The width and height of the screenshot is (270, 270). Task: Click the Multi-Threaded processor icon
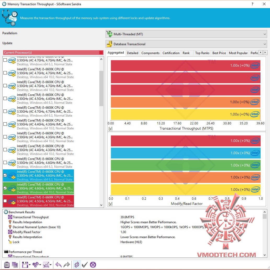[109, 34]
